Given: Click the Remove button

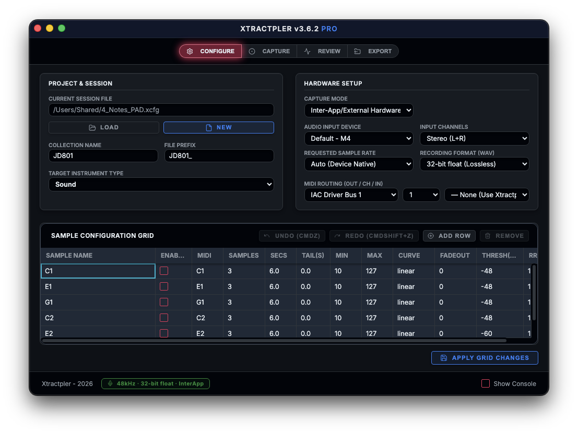Looking at the screenshot, I should (x=504, y=236).
